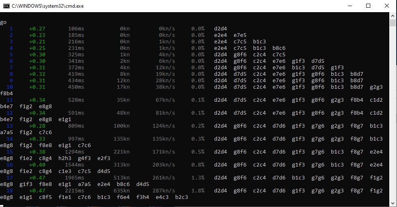Select the 1544ms time value
This screenshot has width=397, height=207.
point(75,165)
